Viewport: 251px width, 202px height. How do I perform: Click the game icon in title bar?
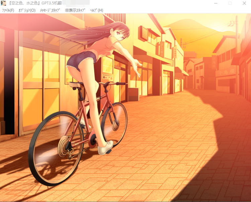pyautogui.click(x=3, y=3)
